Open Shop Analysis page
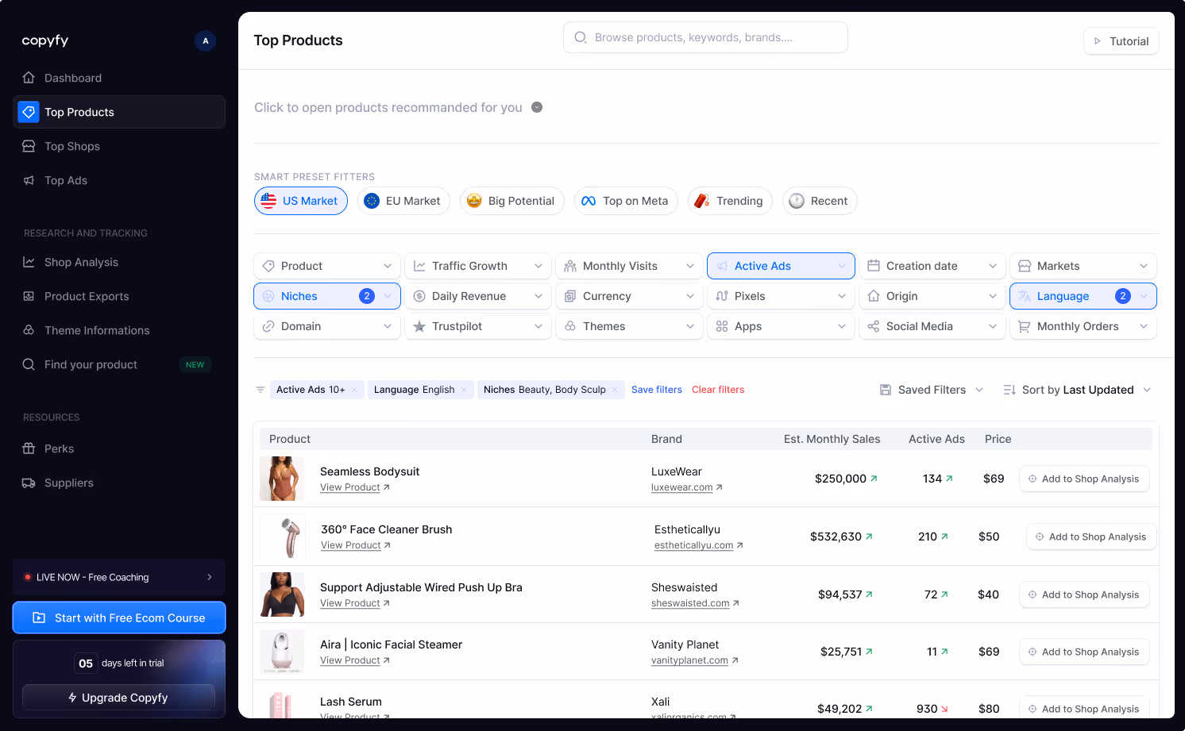 coord(119,262)
